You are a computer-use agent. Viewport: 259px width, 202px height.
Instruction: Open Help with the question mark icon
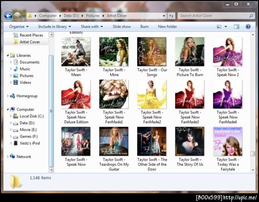(x=248, y=27)
